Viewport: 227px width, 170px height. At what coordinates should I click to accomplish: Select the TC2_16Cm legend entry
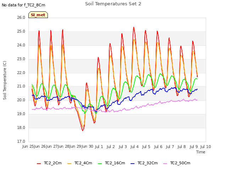pos(111,163)
